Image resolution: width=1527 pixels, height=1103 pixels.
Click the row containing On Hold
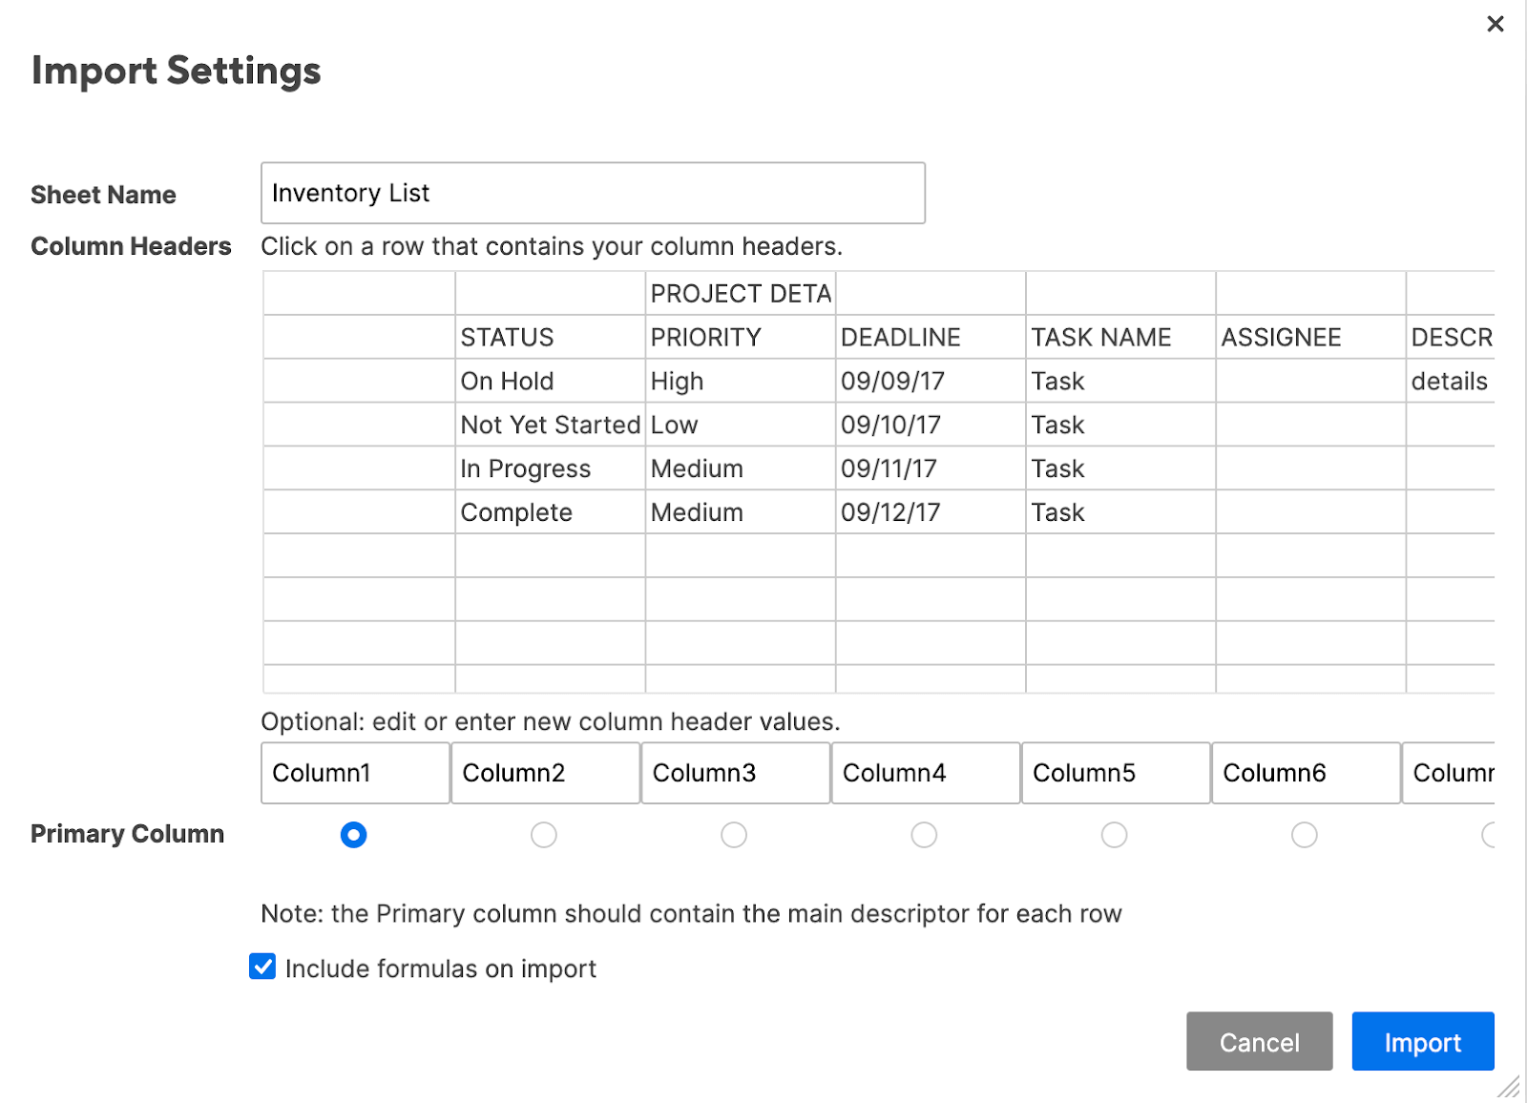click(549, 382)
